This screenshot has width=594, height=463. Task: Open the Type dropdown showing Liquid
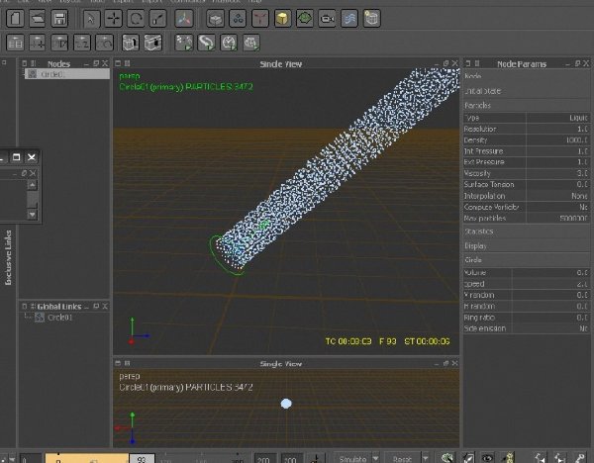click(557, 118)
